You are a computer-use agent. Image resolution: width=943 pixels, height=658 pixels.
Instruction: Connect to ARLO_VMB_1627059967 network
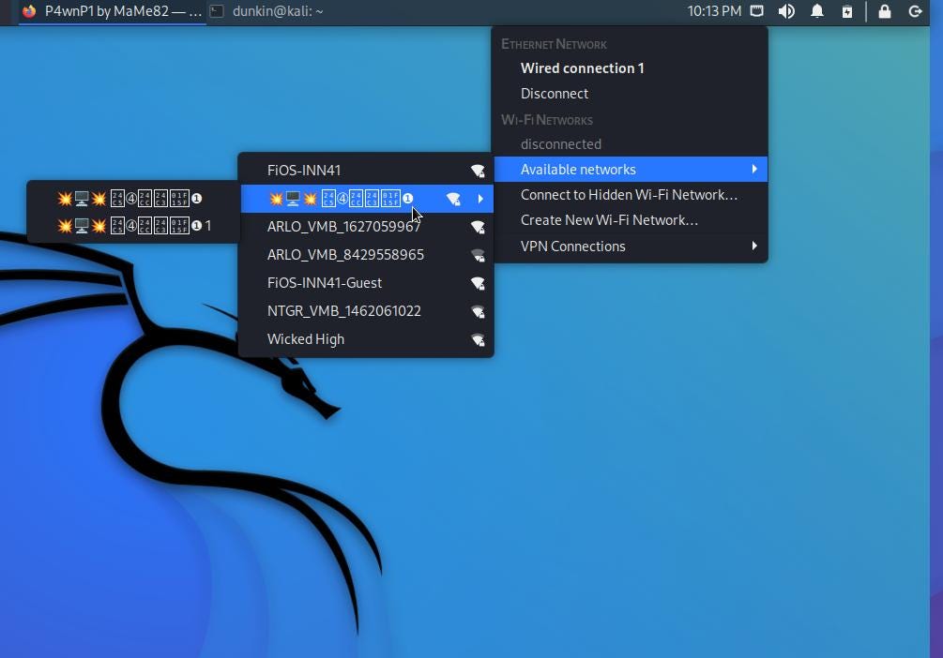pyautogui.click(x=366, y=227)
